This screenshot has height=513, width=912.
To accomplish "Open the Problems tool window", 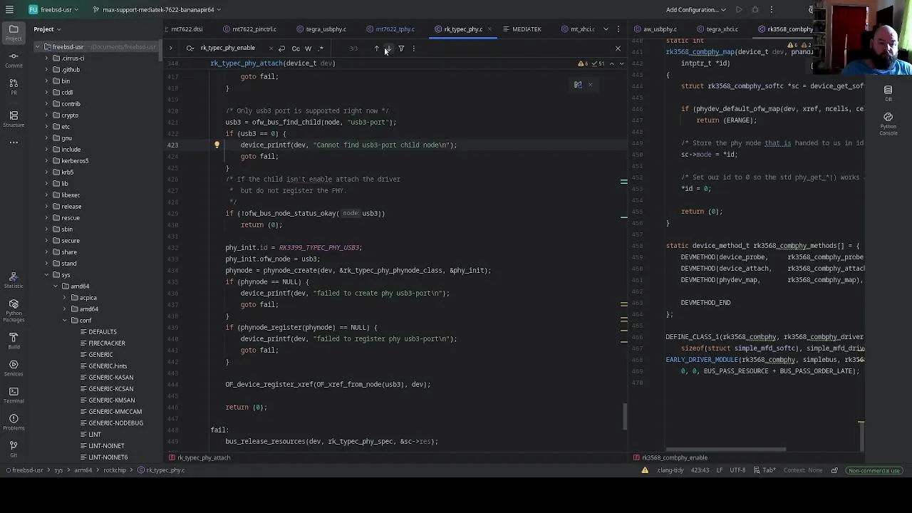I will click(x=14, y=421).
